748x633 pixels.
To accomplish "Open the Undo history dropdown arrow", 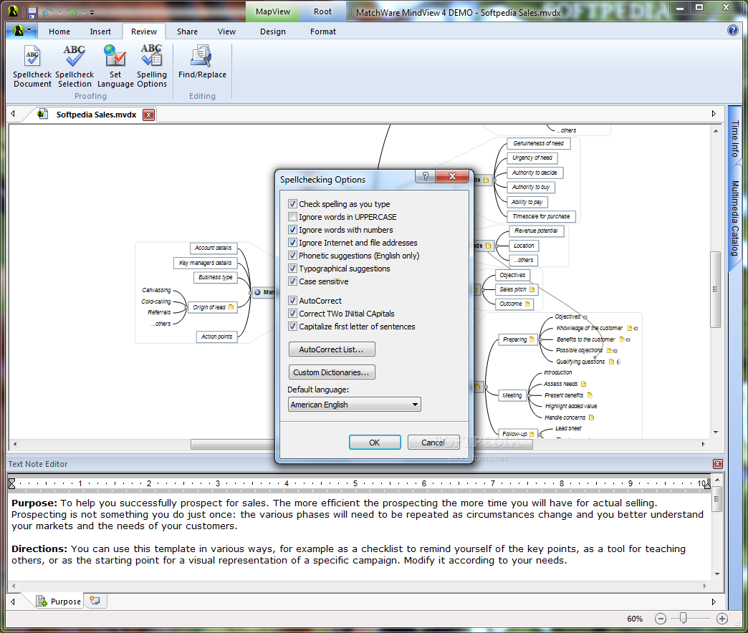I will [59, 13].
